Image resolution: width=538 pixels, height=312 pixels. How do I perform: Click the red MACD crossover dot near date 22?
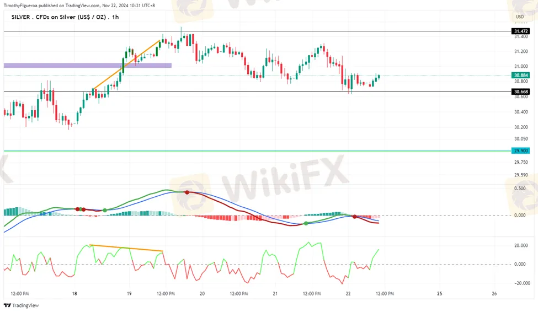click(354, 216)
